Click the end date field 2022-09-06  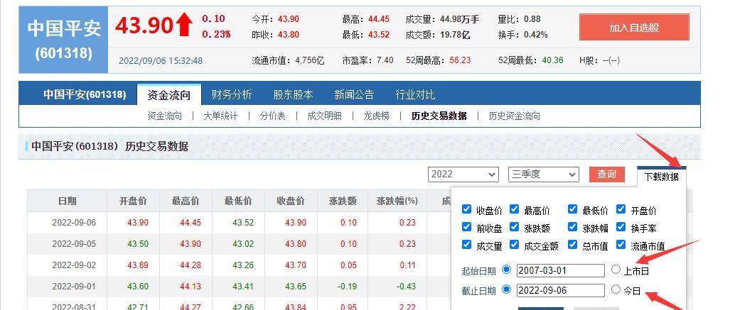(561, 290)
